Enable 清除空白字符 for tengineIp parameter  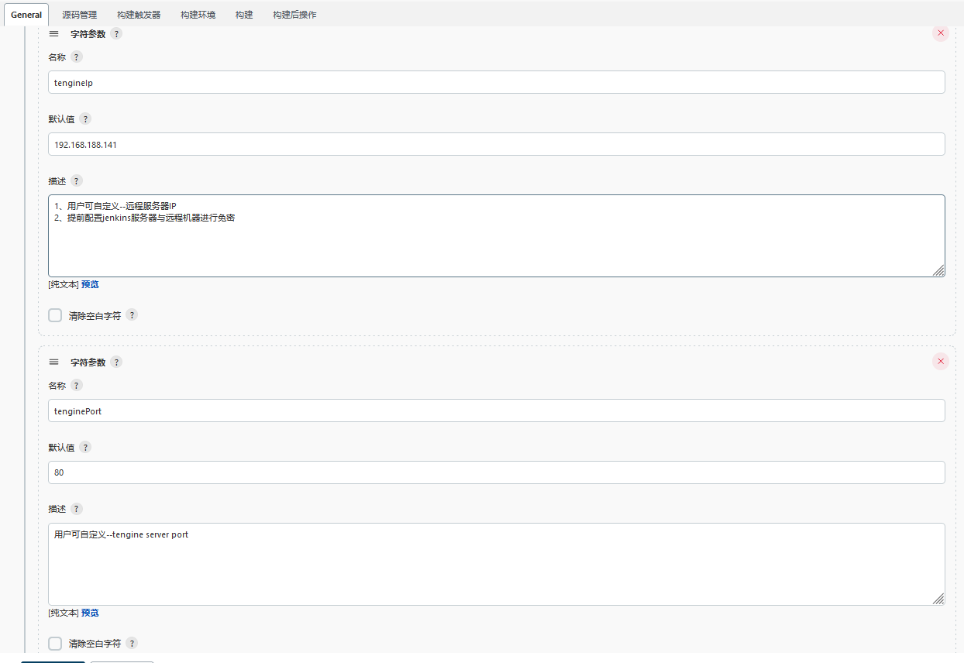coord(55,315)
